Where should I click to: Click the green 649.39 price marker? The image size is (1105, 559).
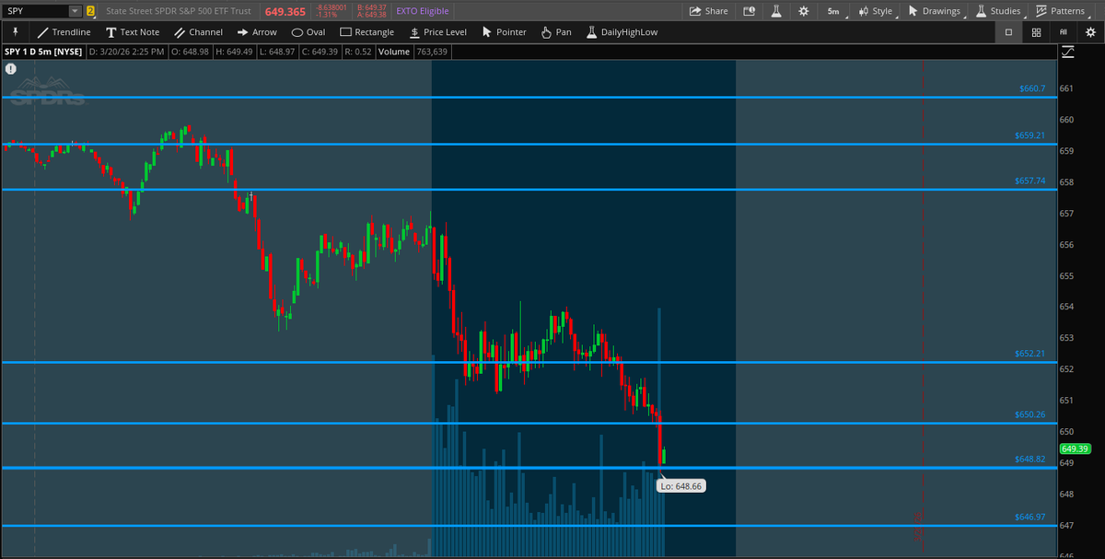coord(1074,448)
